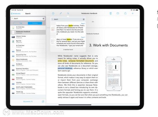
Task: Move document using the folder icon
Action: point(118,13)
